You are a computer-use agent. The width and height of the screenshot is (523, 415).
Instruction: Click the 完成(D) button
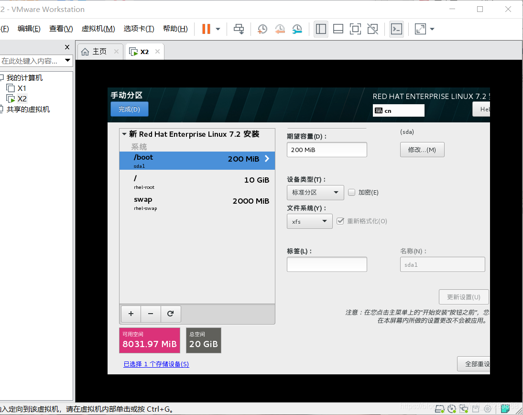(x=130, y=109)
